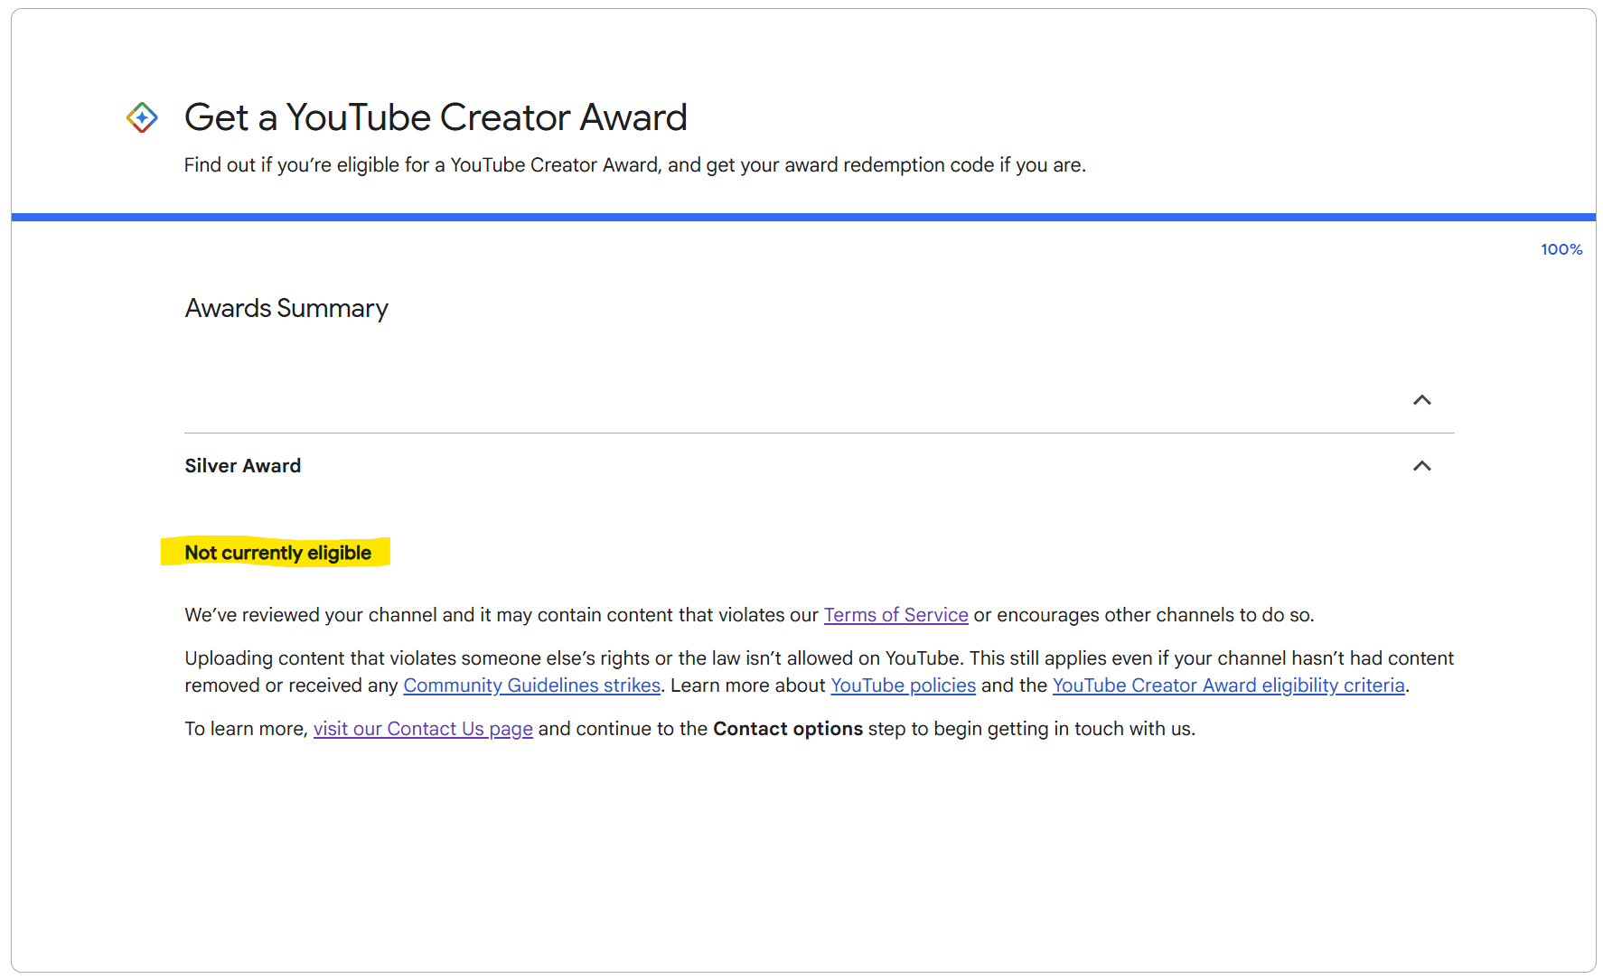1603x979 pixels.
Task: Click the 100% progress label
Action: click(1561, 249)
